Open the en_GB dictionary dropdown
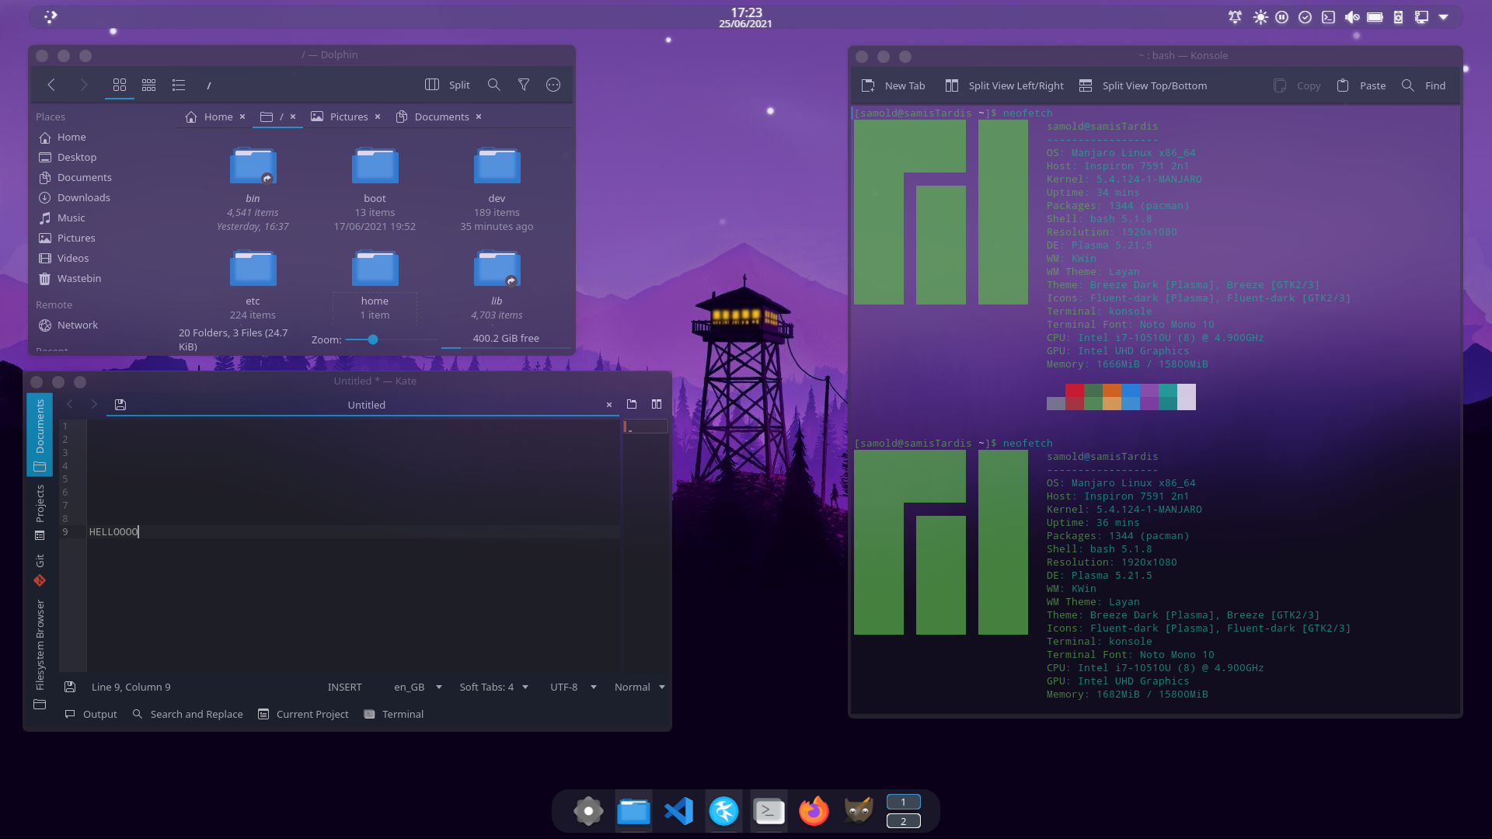 click(416, 687)
